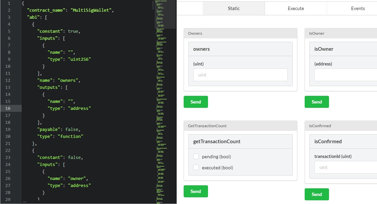The height and width of the screenshot is (204, 377).
Task: Open the Execute tab
Action: [296, 8]
